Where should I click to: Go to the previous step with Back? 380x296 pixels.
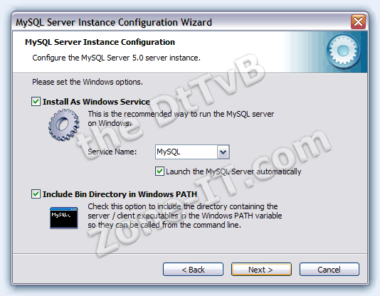point(193,270)
